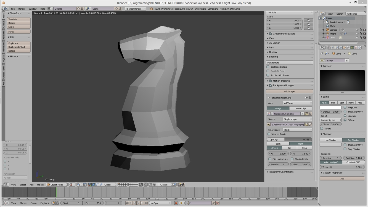Screen dimensions: 368x207
Task: Hide the Camera object using its eye toggle
Action: click(x=357, y=30)
